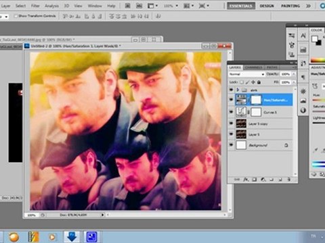Hide the group layer at top of list

coord(231,90)
